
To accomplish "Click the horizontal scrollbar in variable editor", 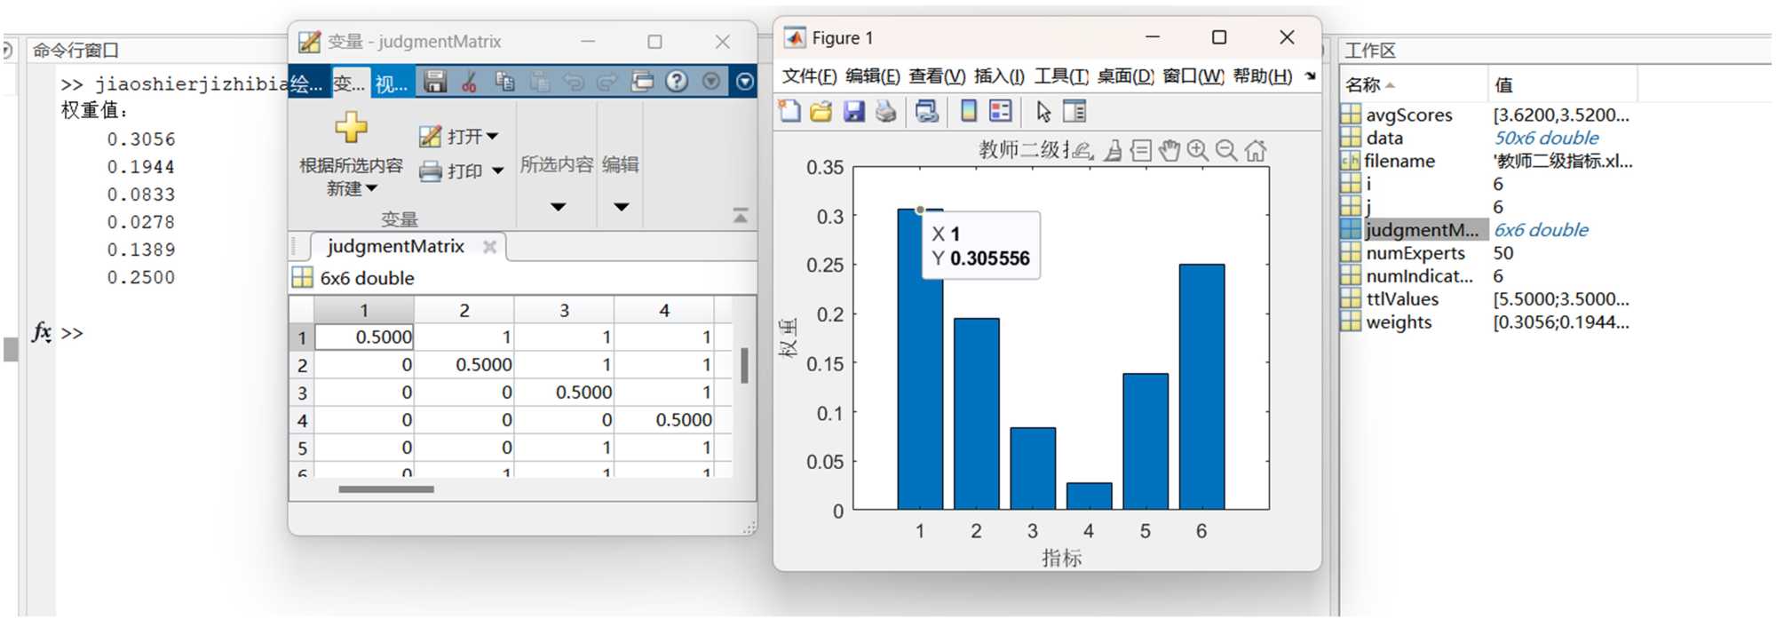I will click(x=386, y=488).
